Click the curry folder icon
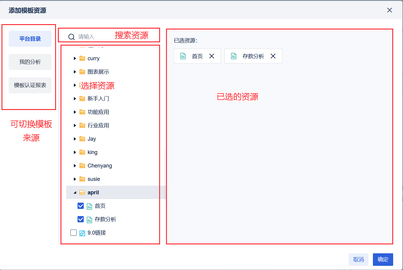 (x=82, y=58)
